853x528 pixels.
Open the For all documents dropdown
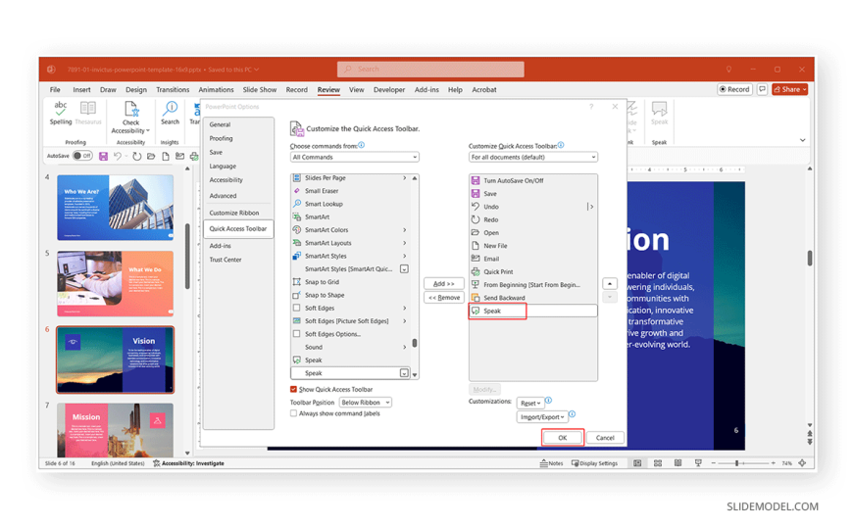(532, 157)
